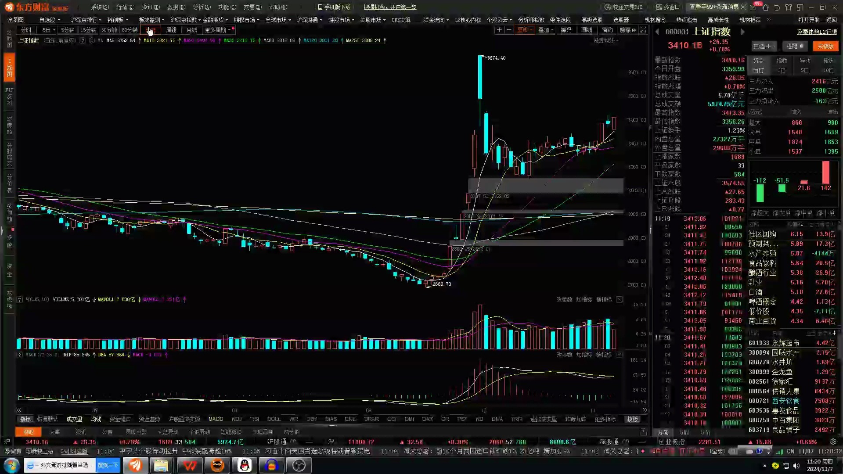This screenshot has height=474, width=843.
Task: Click the 手机版下载 button
Action: point(334,7)
